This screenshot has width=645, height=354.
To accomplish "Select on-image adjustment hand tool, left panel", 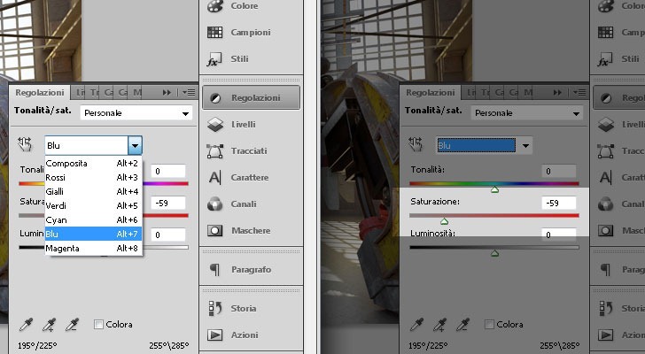I will pos(25,144).
